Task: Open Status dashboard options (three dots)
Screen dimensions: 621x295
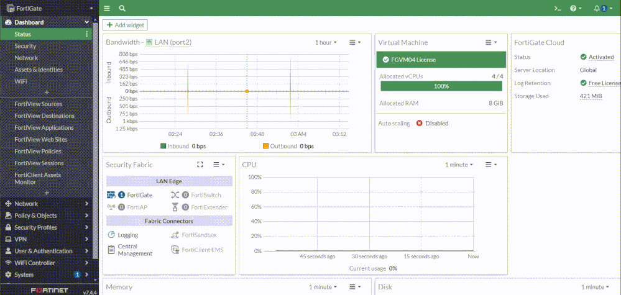Action: 87,34
